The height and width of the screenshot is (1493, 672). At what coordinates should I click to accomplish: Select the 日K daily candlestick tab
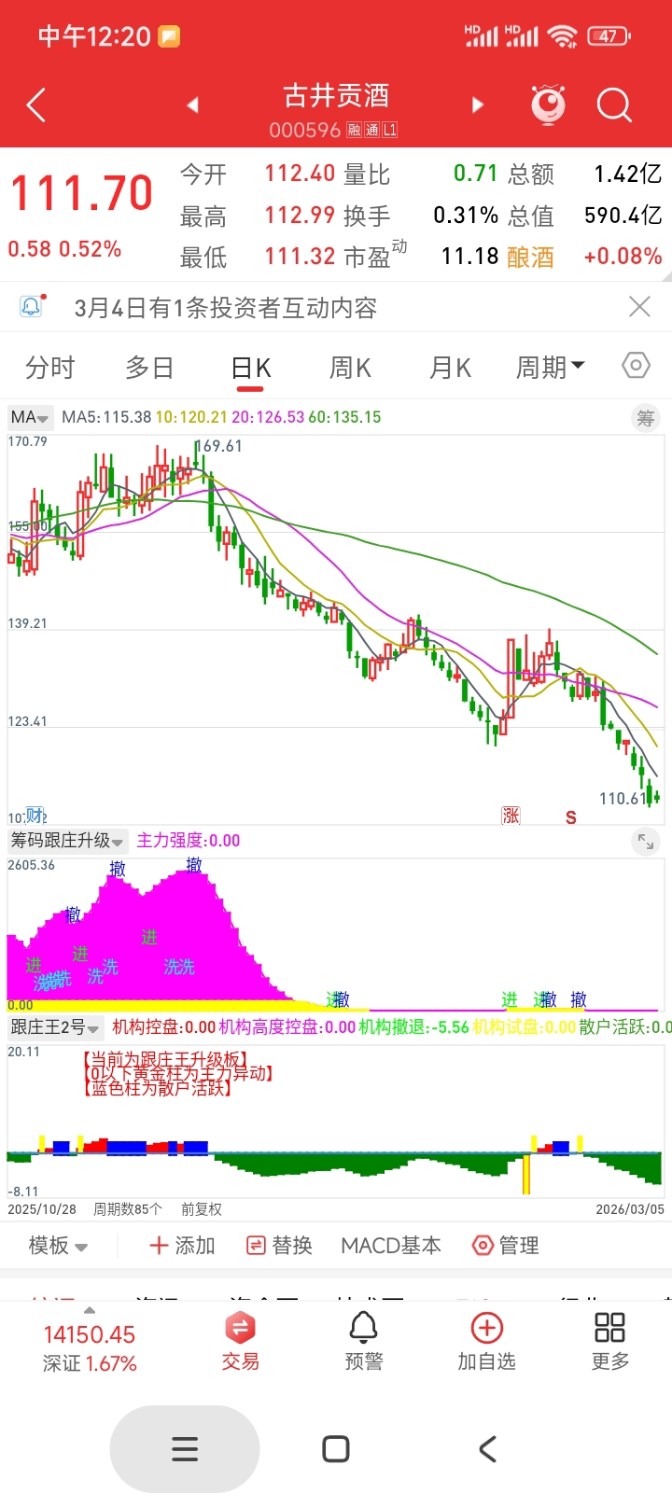250,368
